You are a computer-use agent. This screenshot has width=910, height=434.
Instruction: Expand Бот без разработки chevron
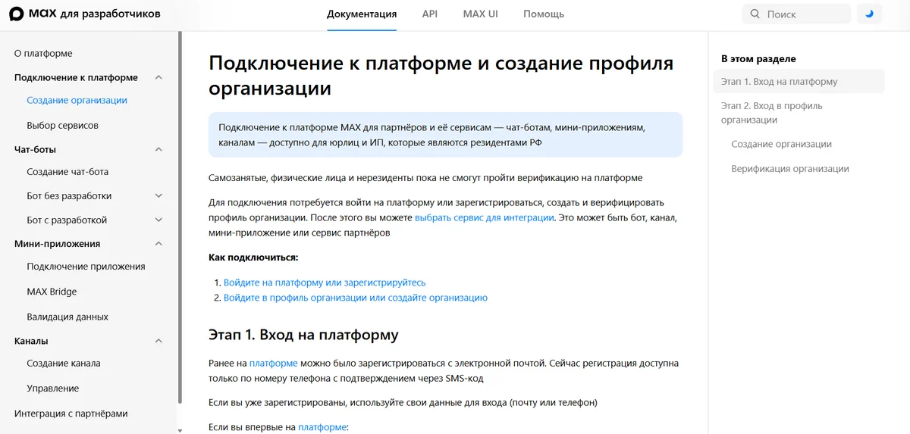158,195
